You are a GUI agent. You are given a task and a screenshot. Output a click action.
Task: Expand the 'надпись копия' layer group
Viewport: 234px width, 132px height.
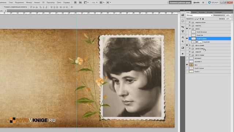point(190,22)
